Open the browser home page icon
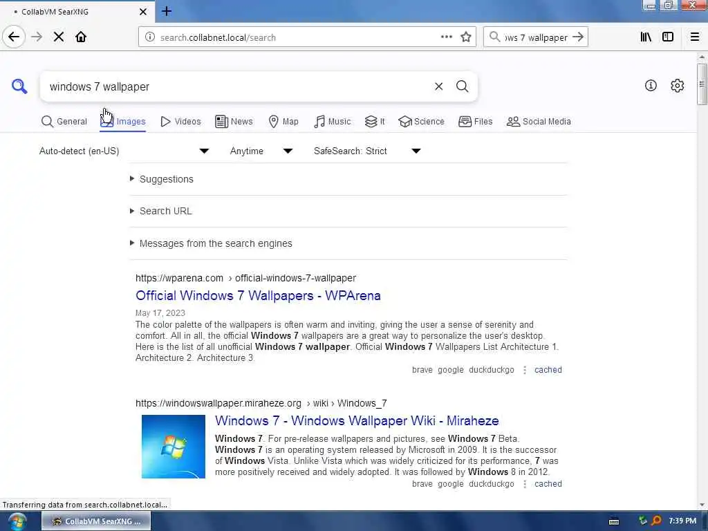 (x=81, y=37)
